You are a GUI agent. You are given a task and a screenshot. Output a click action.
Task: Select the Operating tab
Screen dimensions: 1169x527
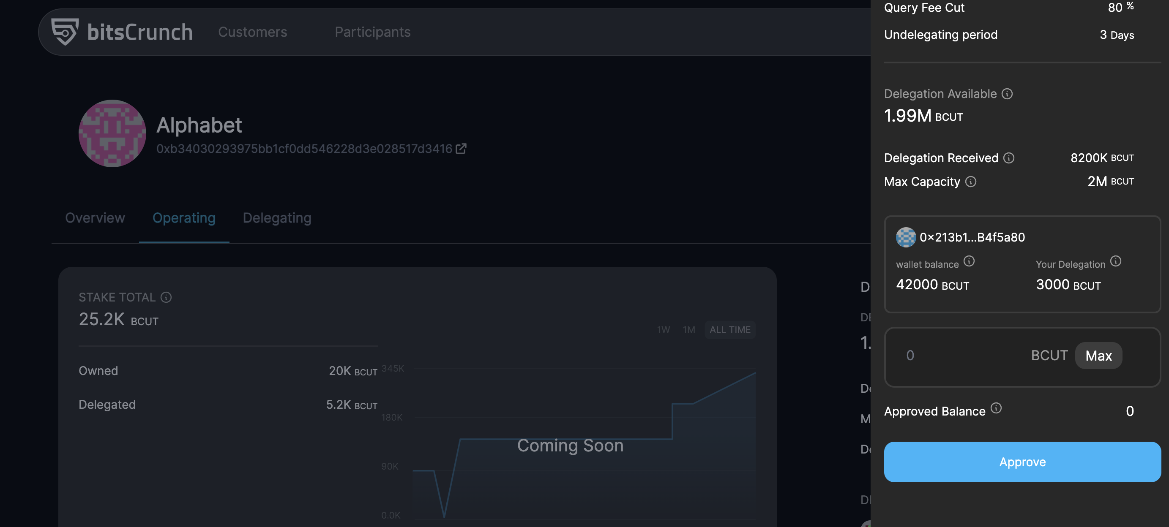point(184,218)
